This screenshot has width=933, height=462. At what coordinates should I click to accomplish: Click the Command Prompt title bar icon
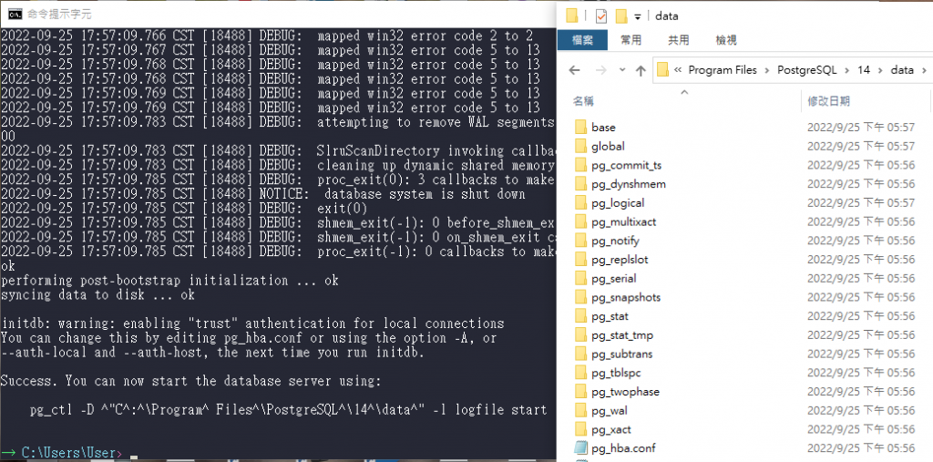tap(15, 14)
